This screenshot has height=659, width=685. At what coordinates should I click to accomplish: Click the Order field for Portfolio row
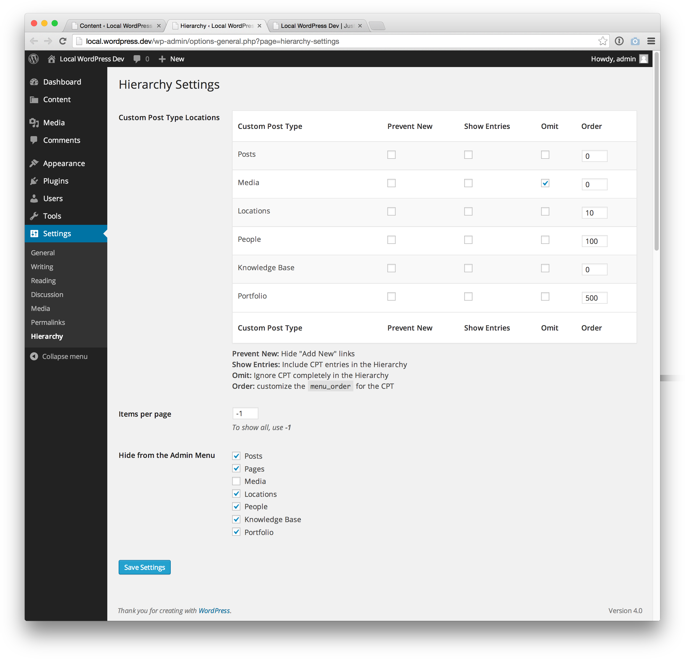(x=593, y=298)
